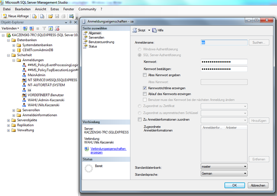The height and width of the screenshot is (196, 277).
Task: Click the print toolbar icon
Action: (63, 16)
